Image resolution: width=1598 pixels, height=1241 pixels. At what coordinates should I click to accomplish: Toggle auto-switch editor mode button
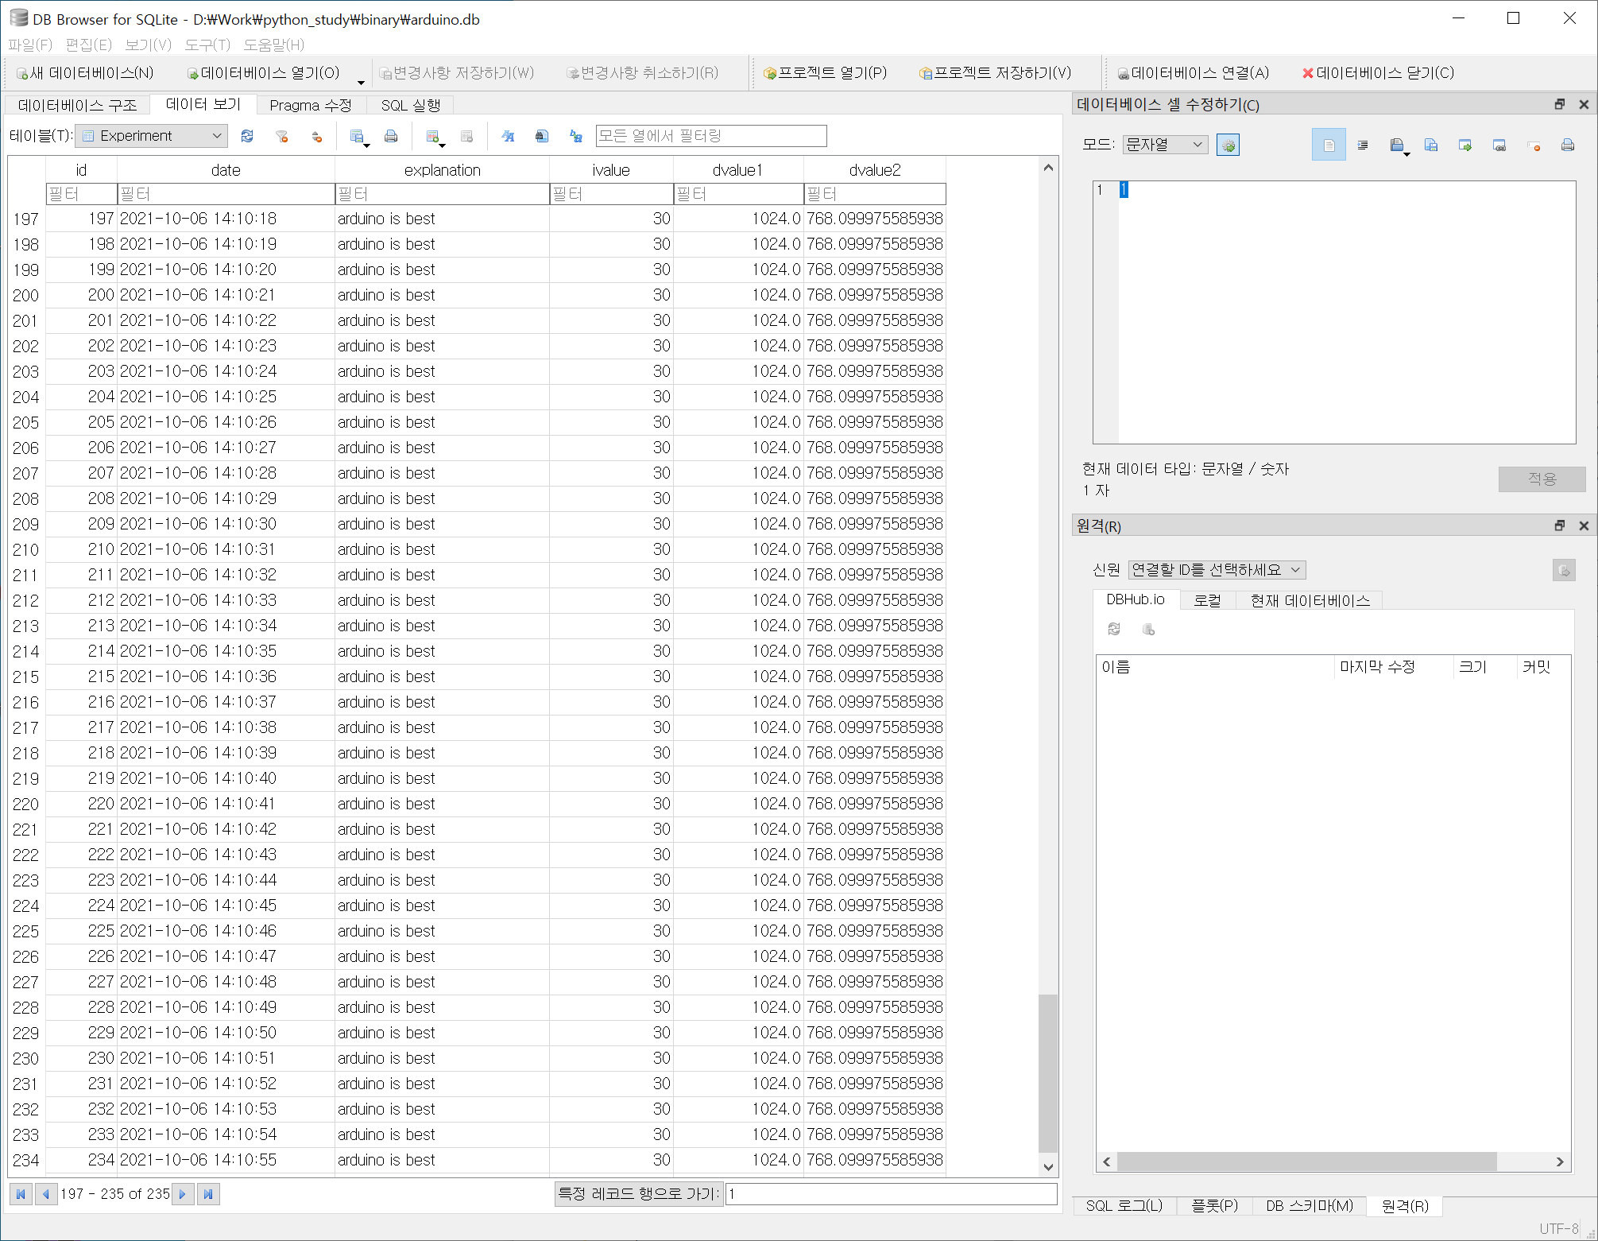pyautogui.click(x=1228, y=145)
